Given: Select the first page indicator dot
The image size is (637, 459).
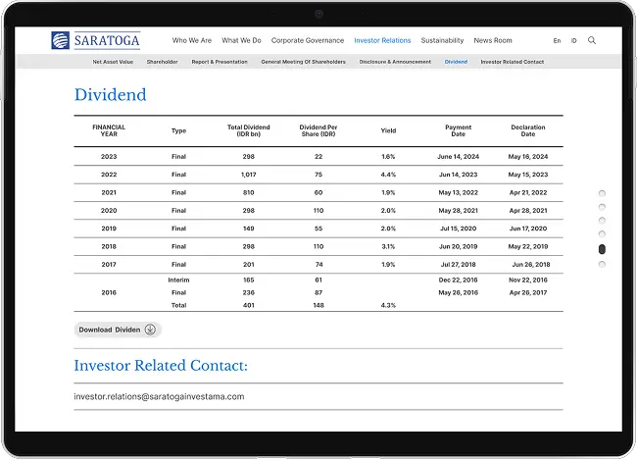Looking at the screenshot, I should (x=602, y=193).
